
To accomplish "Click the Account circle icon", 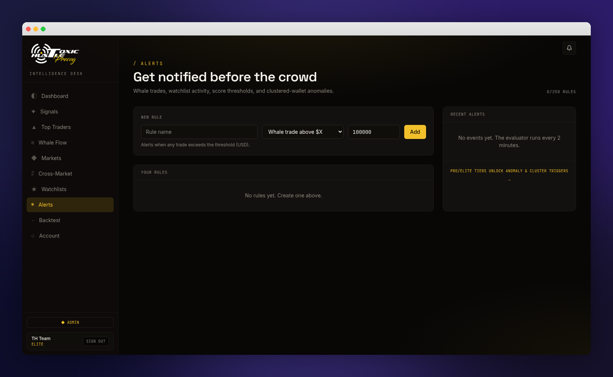I will point(33,236).
